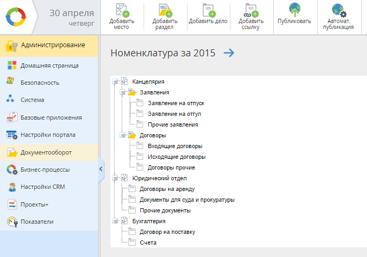Collapse the sidebar using the splitter arrow

[x=101, y=169]
